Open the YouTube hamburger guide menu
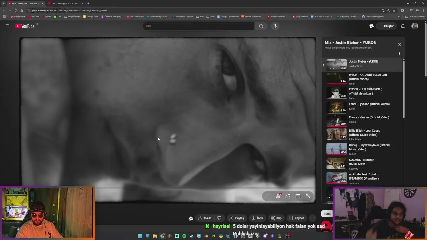427x240 pixels. [7, 26]
